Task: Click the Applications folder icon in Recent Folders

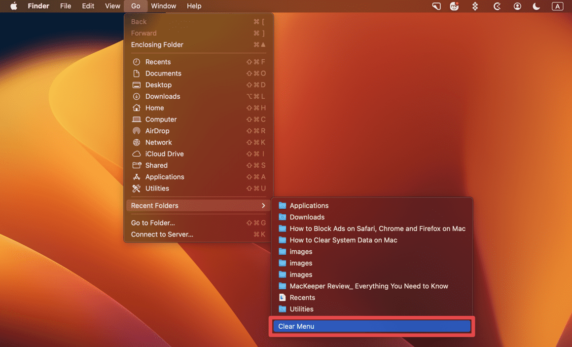Action: click(x=282, y=205)
